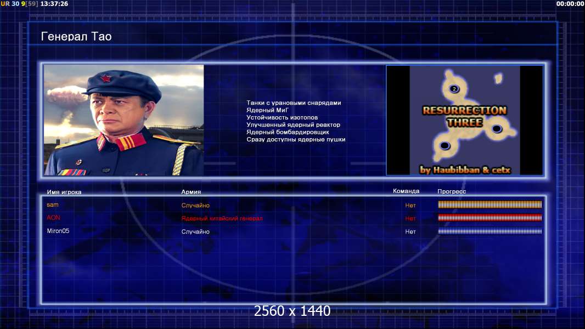Click Miron05's blue loading progress bar
Viewport: 585px width, 329px height.
coord(490,231)
